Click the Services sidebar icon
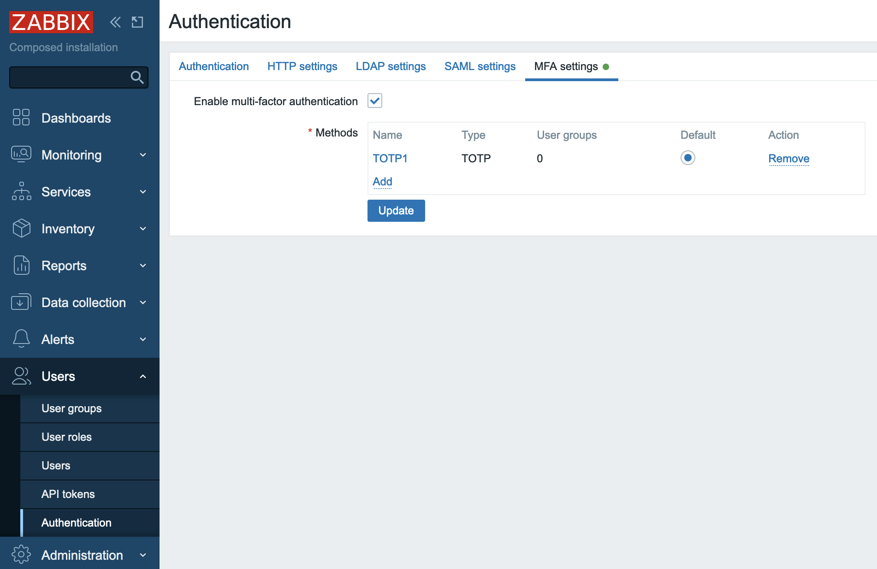877x569 pixels. pyautogui.click(x=20, y=191)
